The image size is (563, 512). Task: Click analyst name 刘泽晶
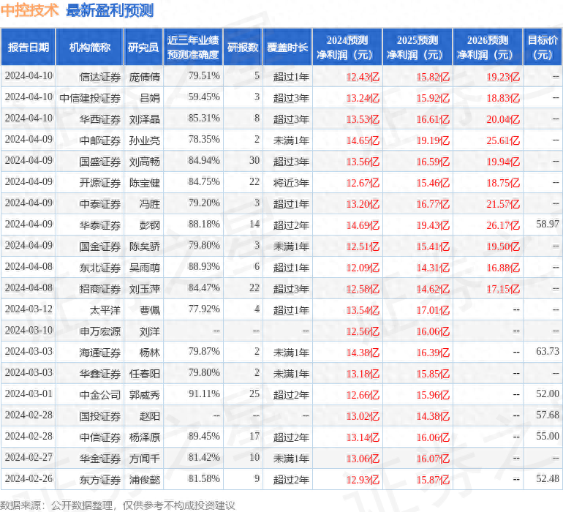point(144,118)
